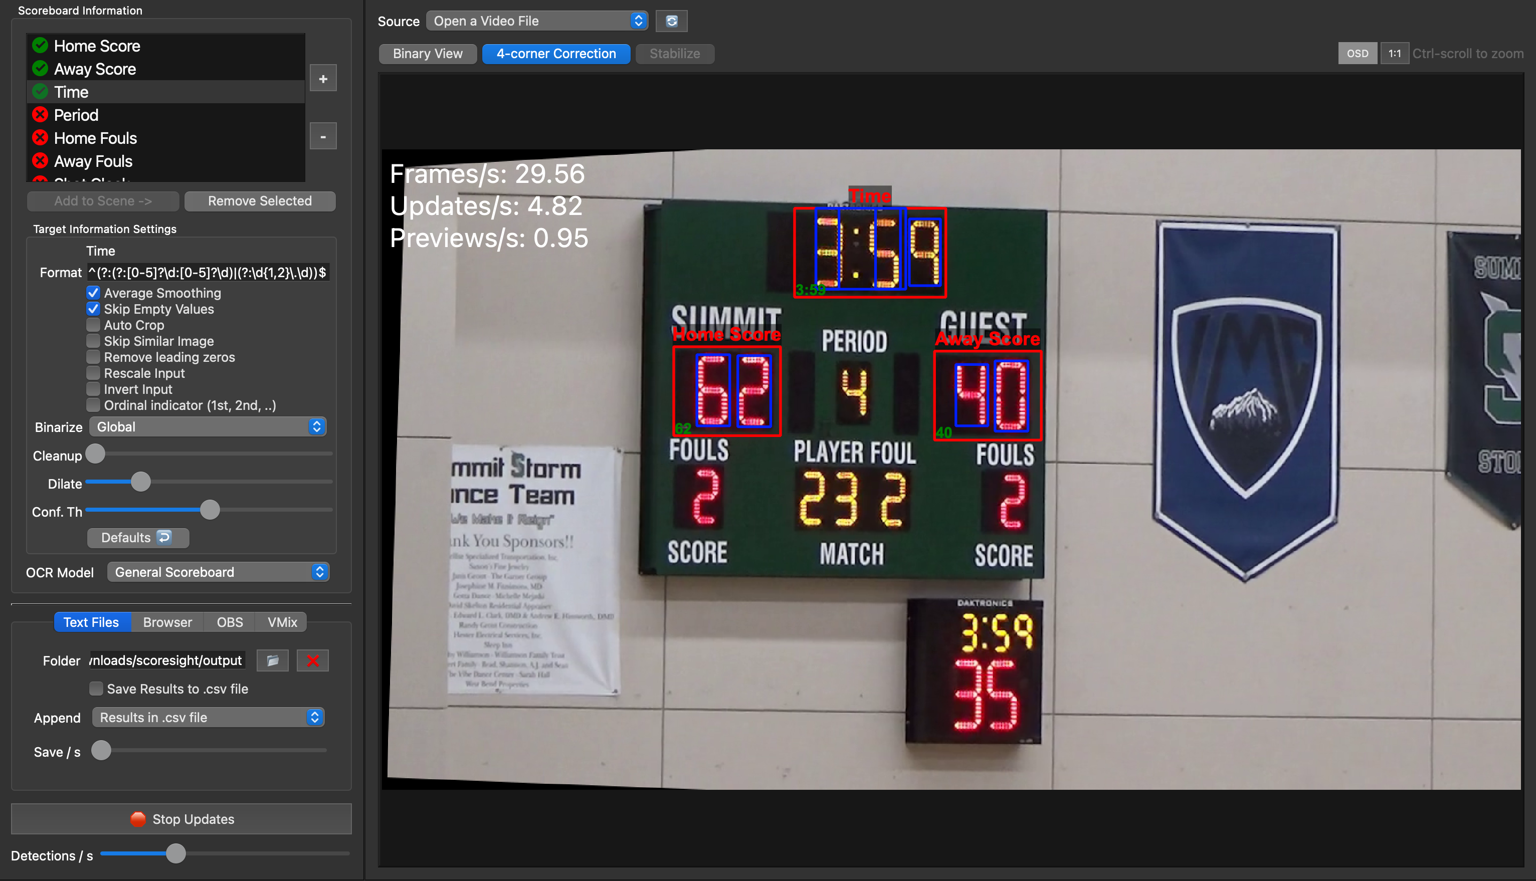Open the Binarize Global dropdown

click(208, 426)
